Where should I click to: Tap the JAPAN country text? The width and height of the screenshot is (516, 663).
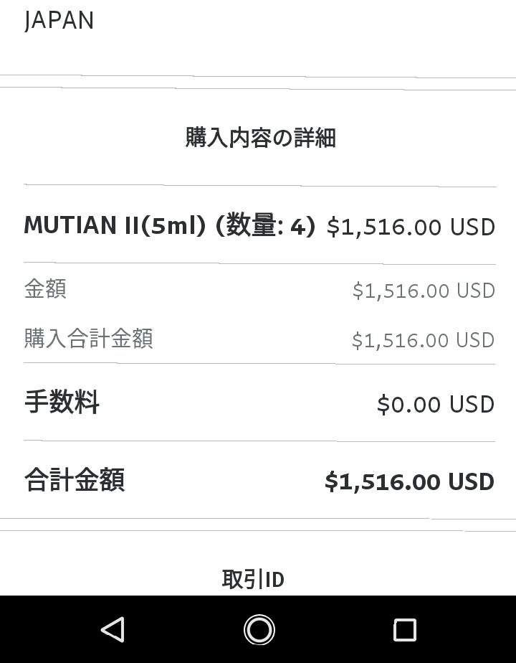coord(59,21)
